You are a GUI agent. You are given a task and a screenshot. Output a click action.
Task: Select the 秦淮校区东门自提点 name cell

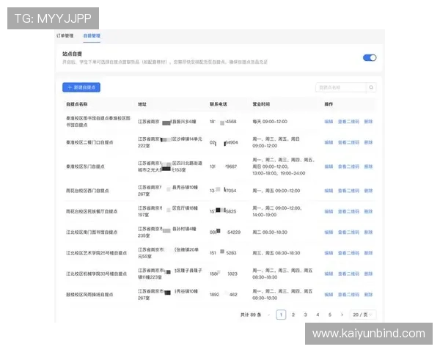click(x=85, y=166)
